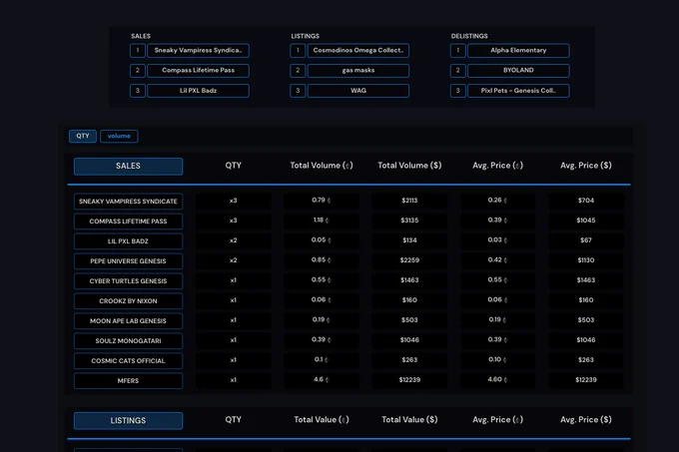679x452 pixels.
Task: Open Sneaky Vampiress Syndica.. in top sales
Action: [198, 50]
